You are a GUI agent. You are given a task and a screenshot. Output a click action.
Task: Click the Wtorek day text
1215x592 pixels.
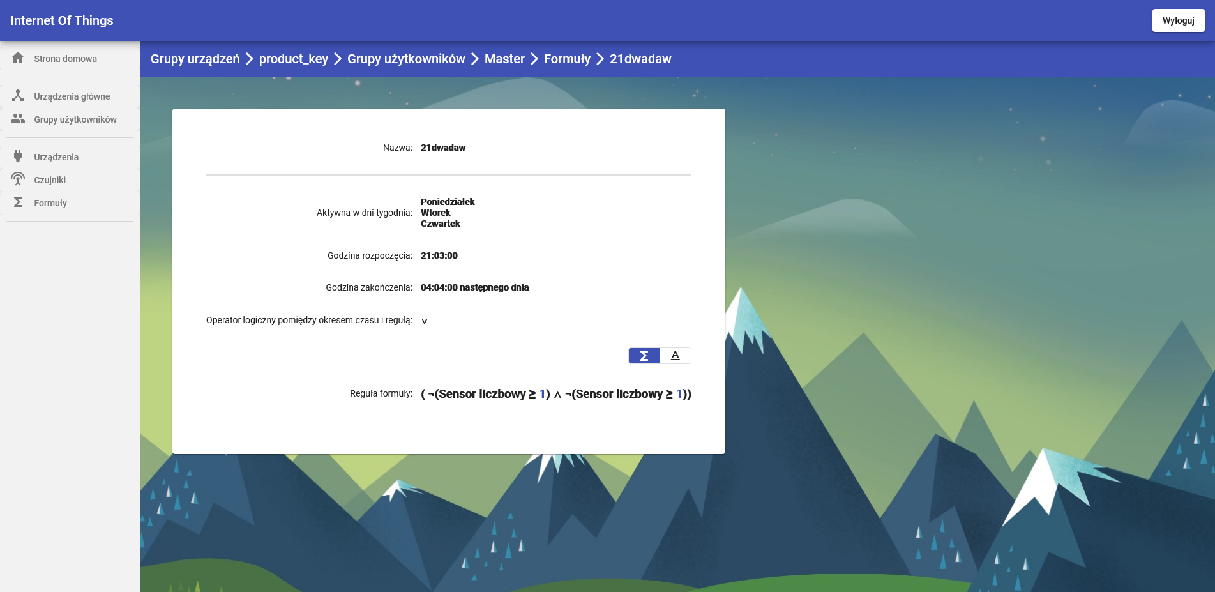[435, 213]
